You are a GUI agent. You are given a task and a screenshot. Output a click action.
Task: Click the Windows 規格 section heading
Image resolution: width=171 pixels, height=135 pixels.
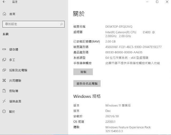87,96
